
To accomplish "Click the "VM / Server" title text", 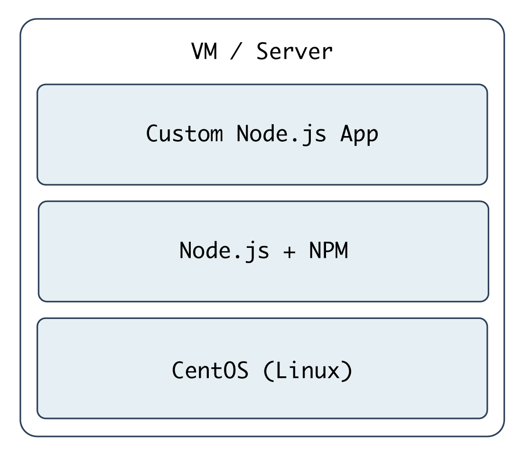I will [x=262, y=51].
